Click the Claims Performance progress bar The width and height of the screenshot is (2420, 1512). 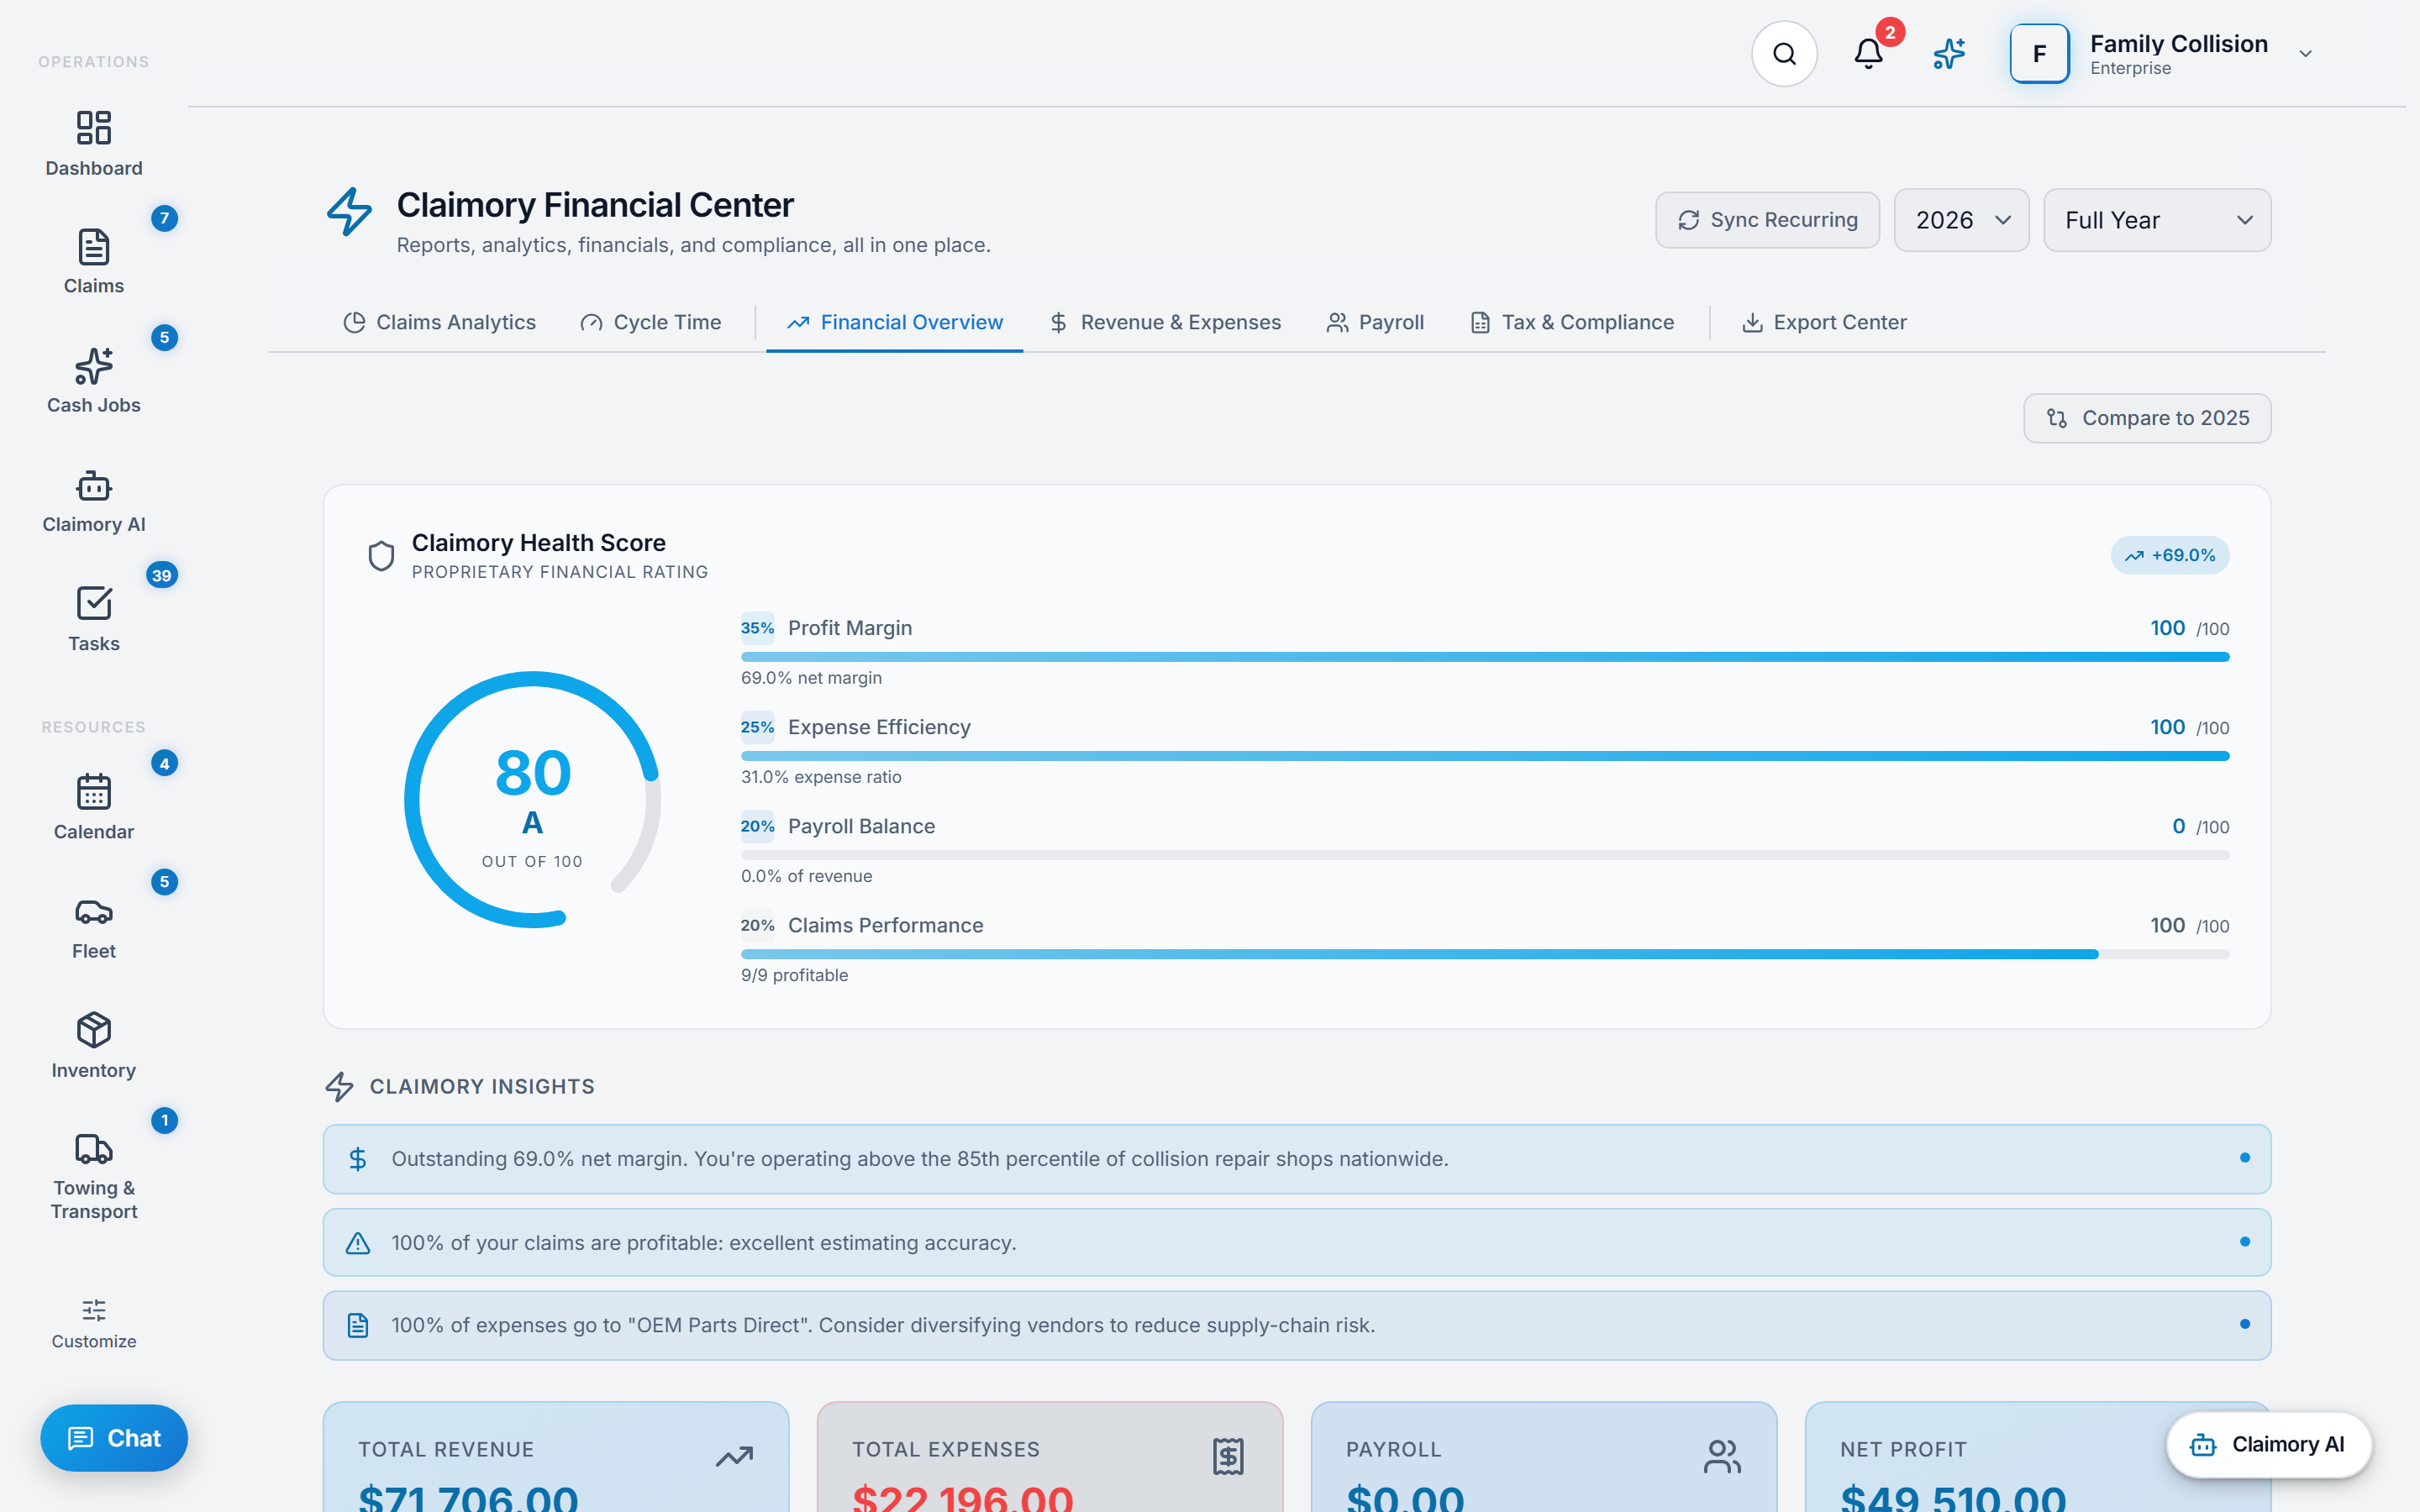1485,955
